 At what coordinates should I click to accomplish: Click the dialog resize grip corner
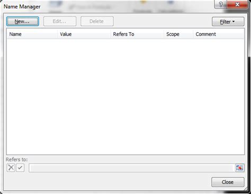point(246,189)
